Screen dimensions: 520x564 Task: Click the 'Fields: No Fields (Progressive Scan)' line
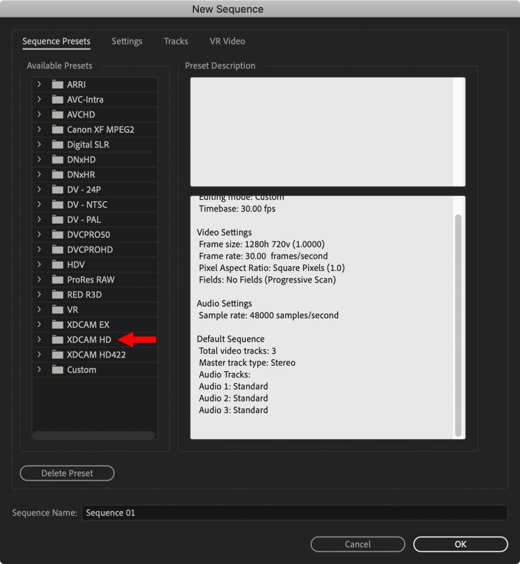point(268,280)
